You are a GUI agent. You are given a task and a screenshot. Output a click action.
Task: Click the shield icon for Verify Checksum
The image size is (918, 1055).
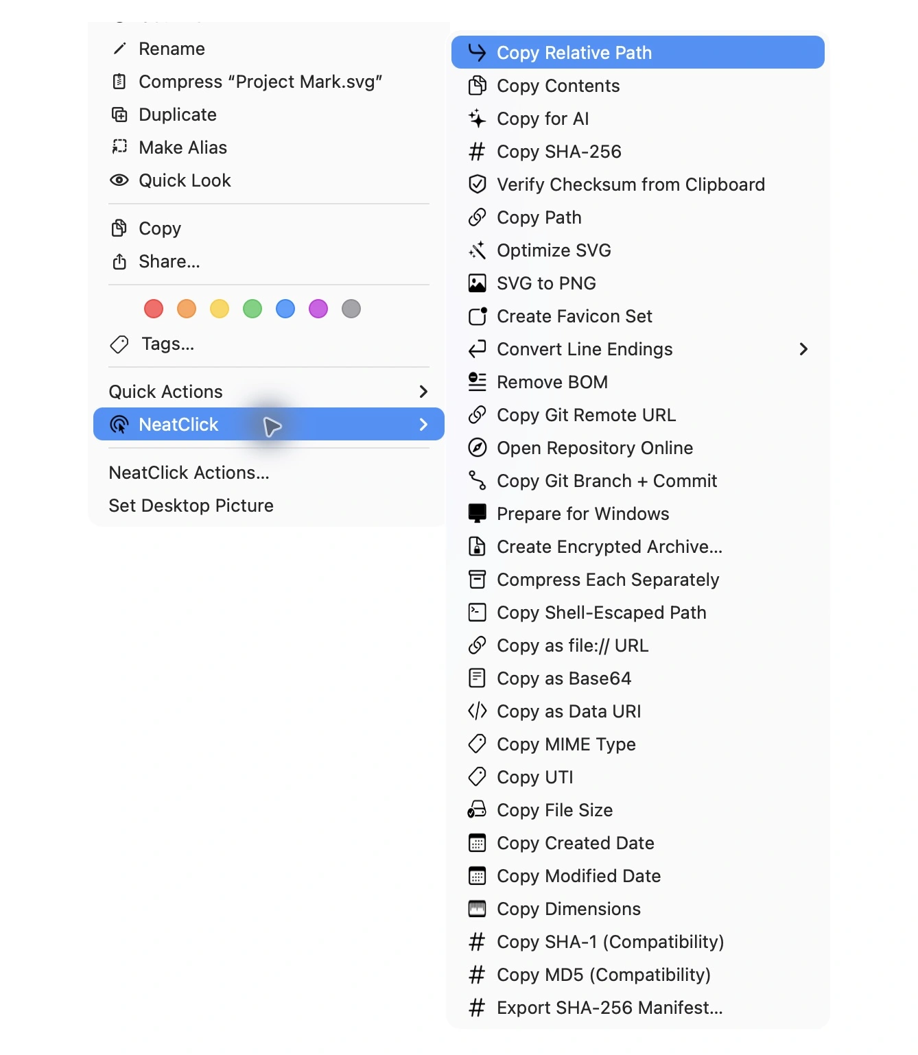pos(477,184)
